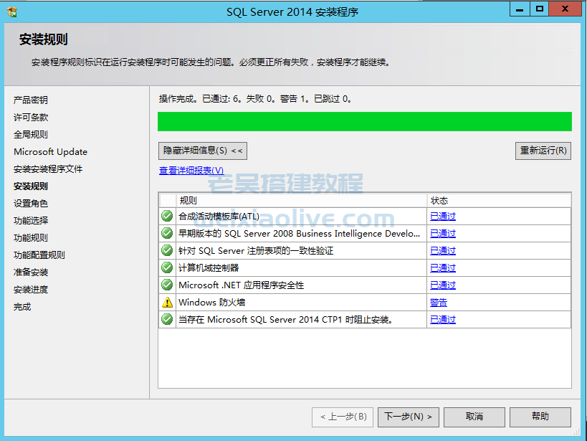The width and height of the screenshot is (587, 441).
Task: Click the check icon for 注册表项的一致性验证 rule
Action: [x=167, y=250]
